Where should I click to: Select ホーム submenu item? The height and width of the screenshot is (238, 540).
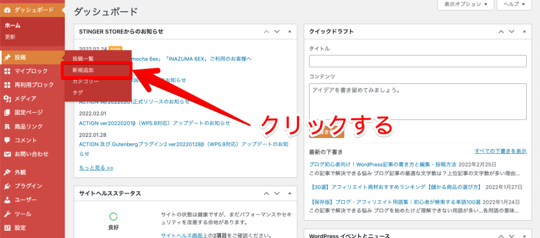point(13,25)
